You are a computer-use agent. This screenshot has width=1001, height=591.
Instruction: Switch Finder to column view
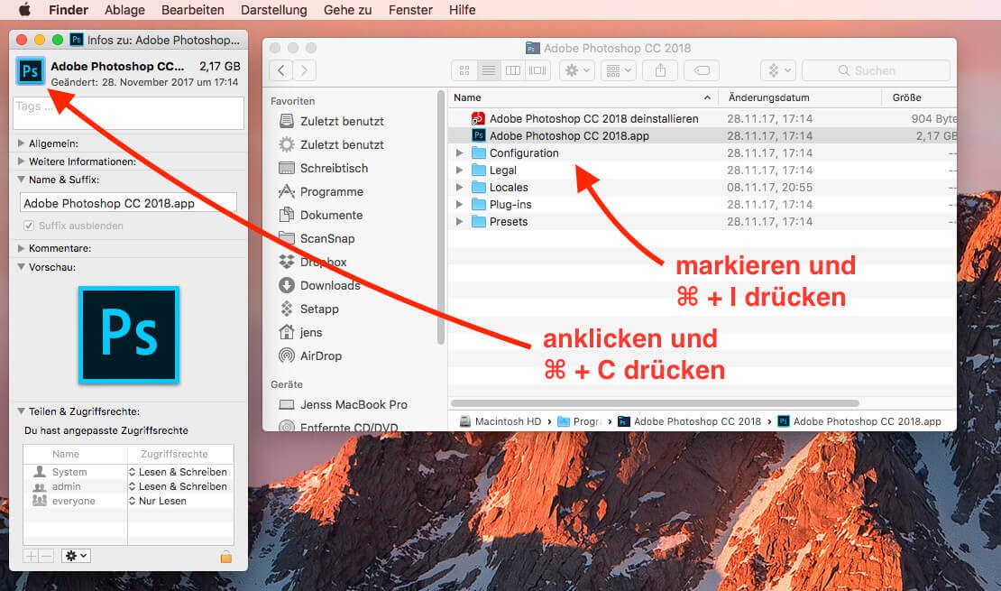[x=512, y=70]
